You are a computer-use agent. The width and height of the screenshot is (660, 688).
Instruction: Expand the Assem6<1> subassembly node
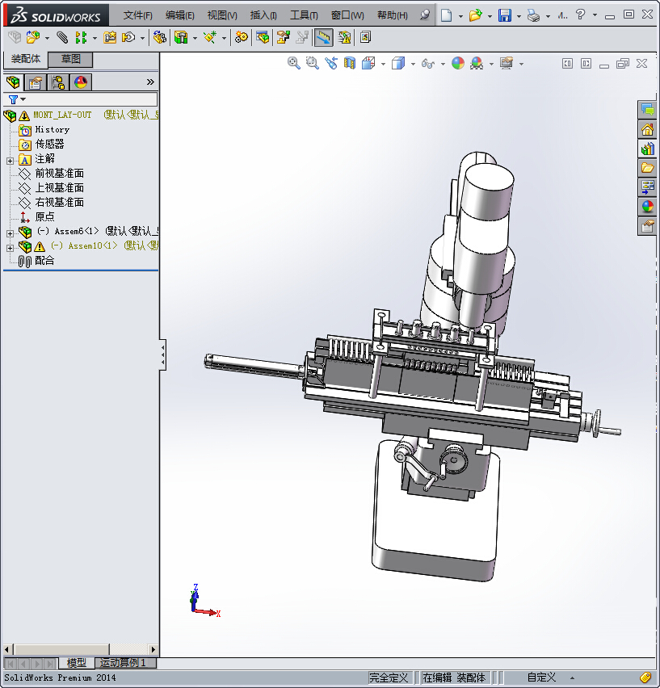click(10, 233)
